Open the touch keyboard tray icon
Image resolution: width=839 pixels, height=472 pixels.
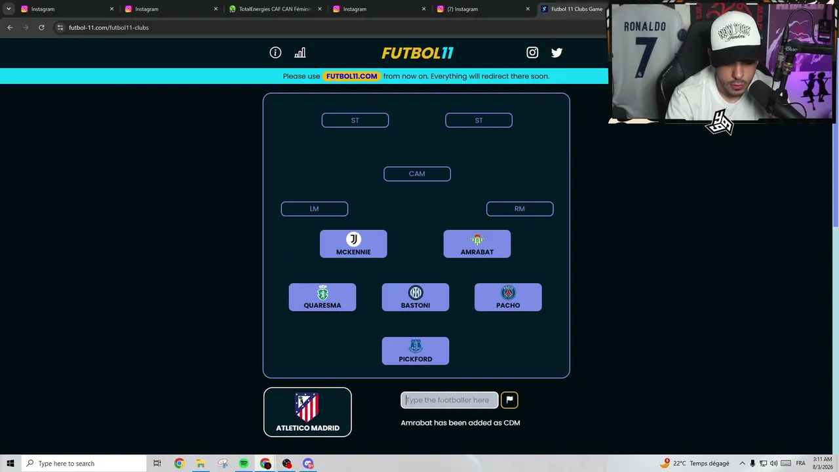[x=785, y=463]
